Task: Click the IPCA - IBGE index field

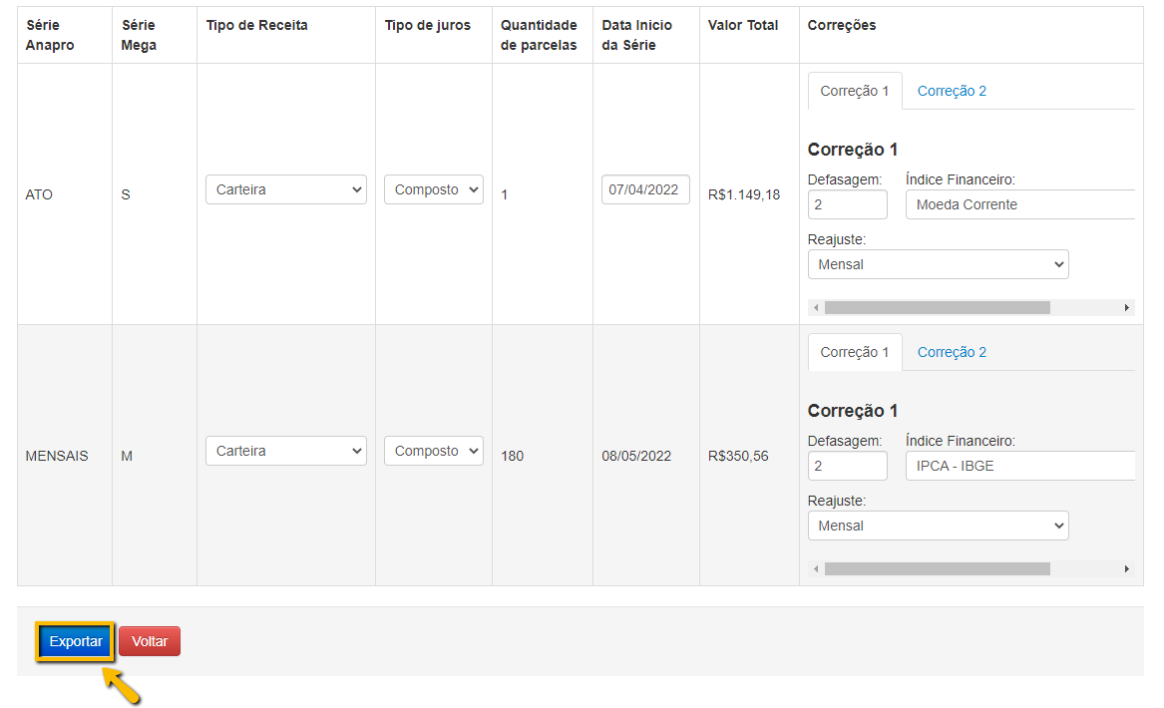Action: click(x=1019, y=466)
